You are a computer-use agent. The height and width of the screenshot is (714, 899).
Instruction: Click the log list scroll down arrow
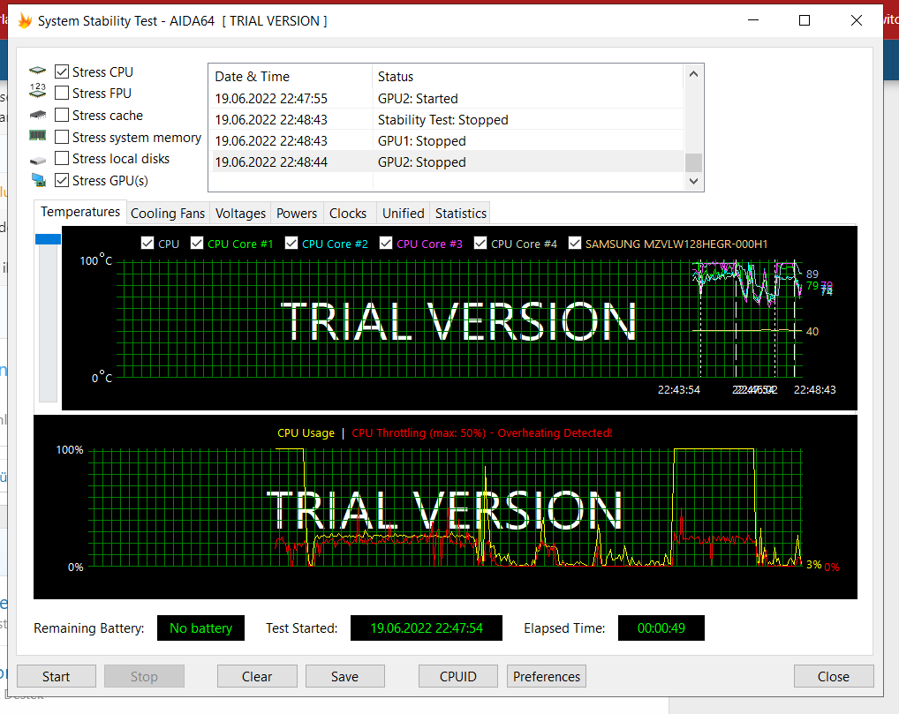pyautogui.click(x=694, y=181)
